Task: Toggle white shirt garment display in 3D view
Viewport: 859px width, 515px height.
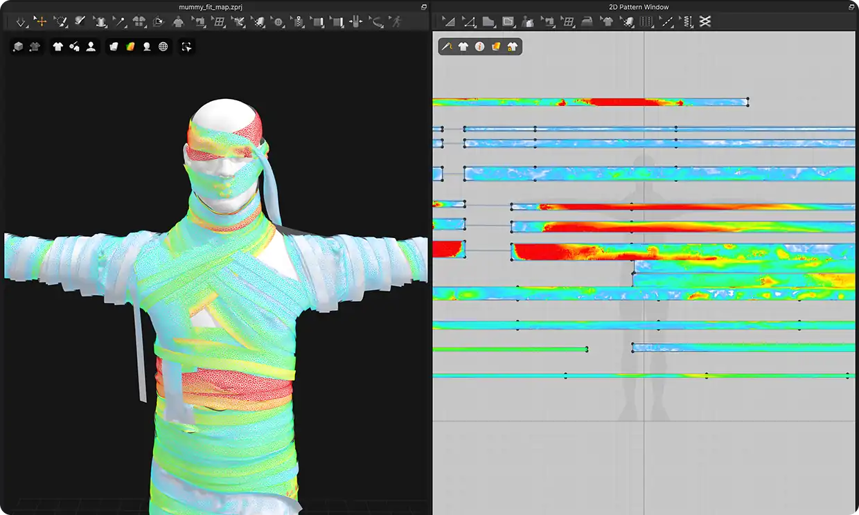Action: pyautogui.click(x=57, y=47)
